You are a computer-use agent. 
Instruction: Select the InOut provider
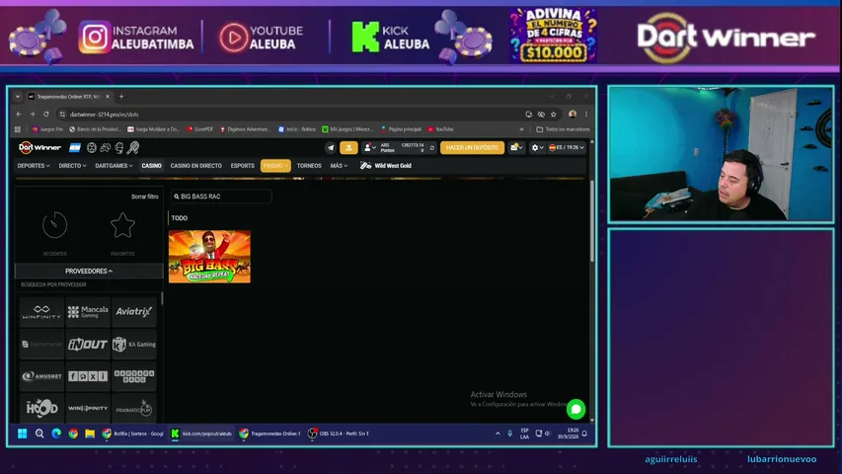88,344
